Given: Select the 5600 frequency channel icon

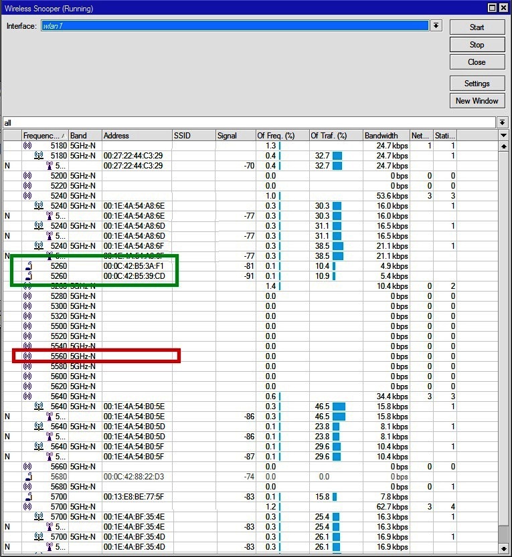Looking at the screenshot, I should click(27, 376).
